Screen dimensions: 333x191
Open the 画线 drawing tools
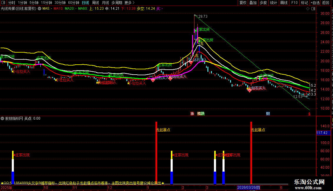click(284, 3)
